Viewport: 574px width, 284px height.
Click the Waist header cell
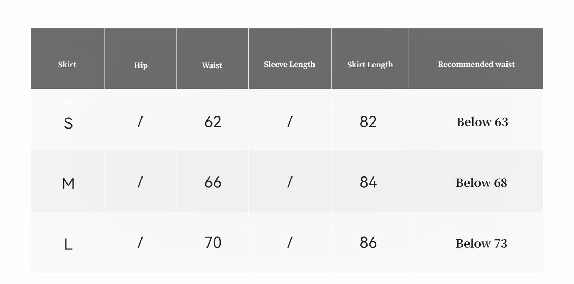pyautogui.click(x=212, y=65)
